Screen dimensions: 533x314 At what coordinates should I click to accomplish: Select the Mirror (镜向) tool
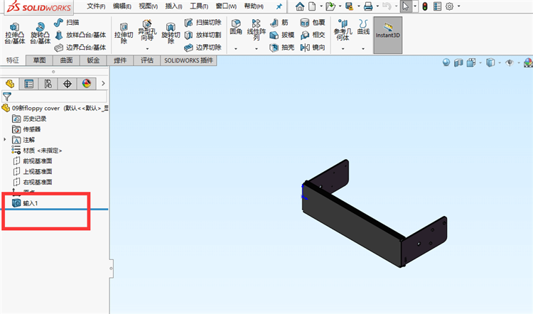(313, 48)
